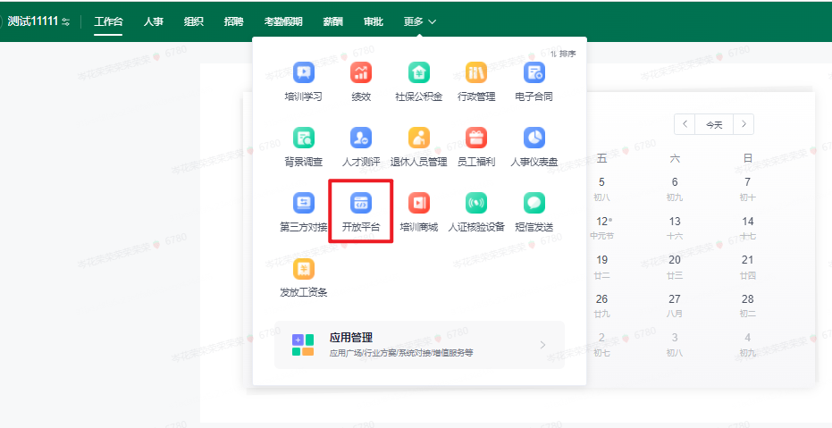Click the company name 测试11111
Screen dimensions: 832x428
[33, 21]
